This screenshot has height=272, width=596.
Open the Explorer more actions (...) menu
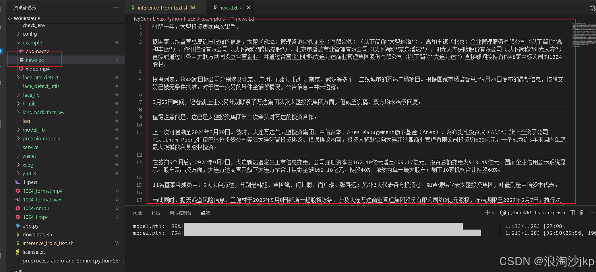(x=116, y=8)
